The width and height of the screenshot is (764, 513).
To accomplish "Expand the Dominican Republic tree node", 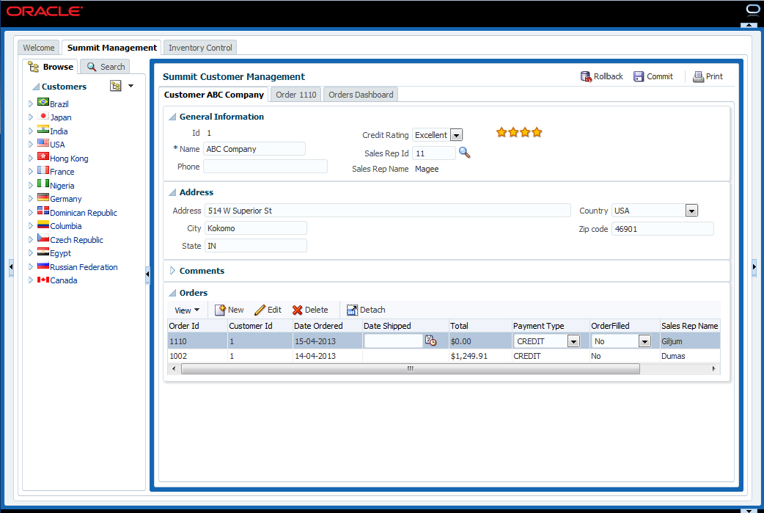I will [31, 212].
